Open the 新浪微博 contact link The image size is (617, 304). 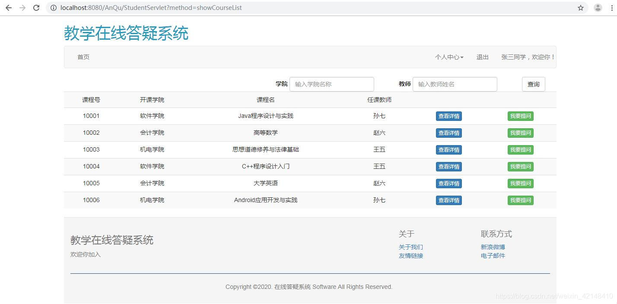493,247
